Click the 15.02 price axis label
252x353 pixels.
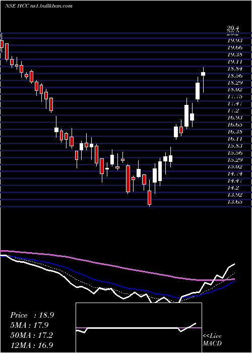235,167
